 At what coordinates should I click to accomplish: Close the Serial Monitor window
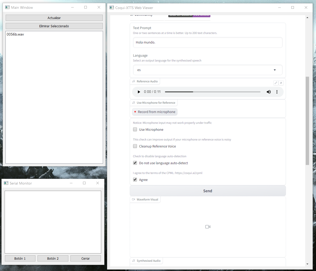pos(98,183)
